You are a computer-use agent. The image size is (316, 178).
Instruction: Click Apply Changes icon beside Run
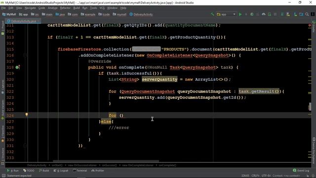(x=246, y=14)
